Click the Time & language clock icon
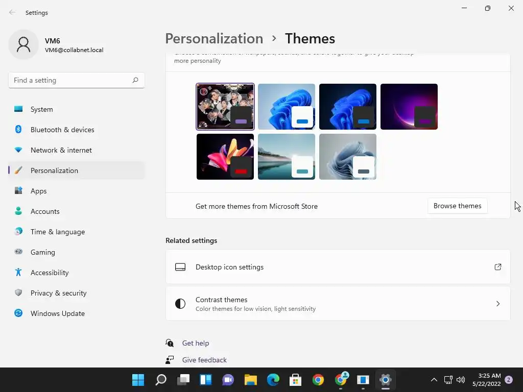Viewport: 523px width, 392px height. coord(18,231)
